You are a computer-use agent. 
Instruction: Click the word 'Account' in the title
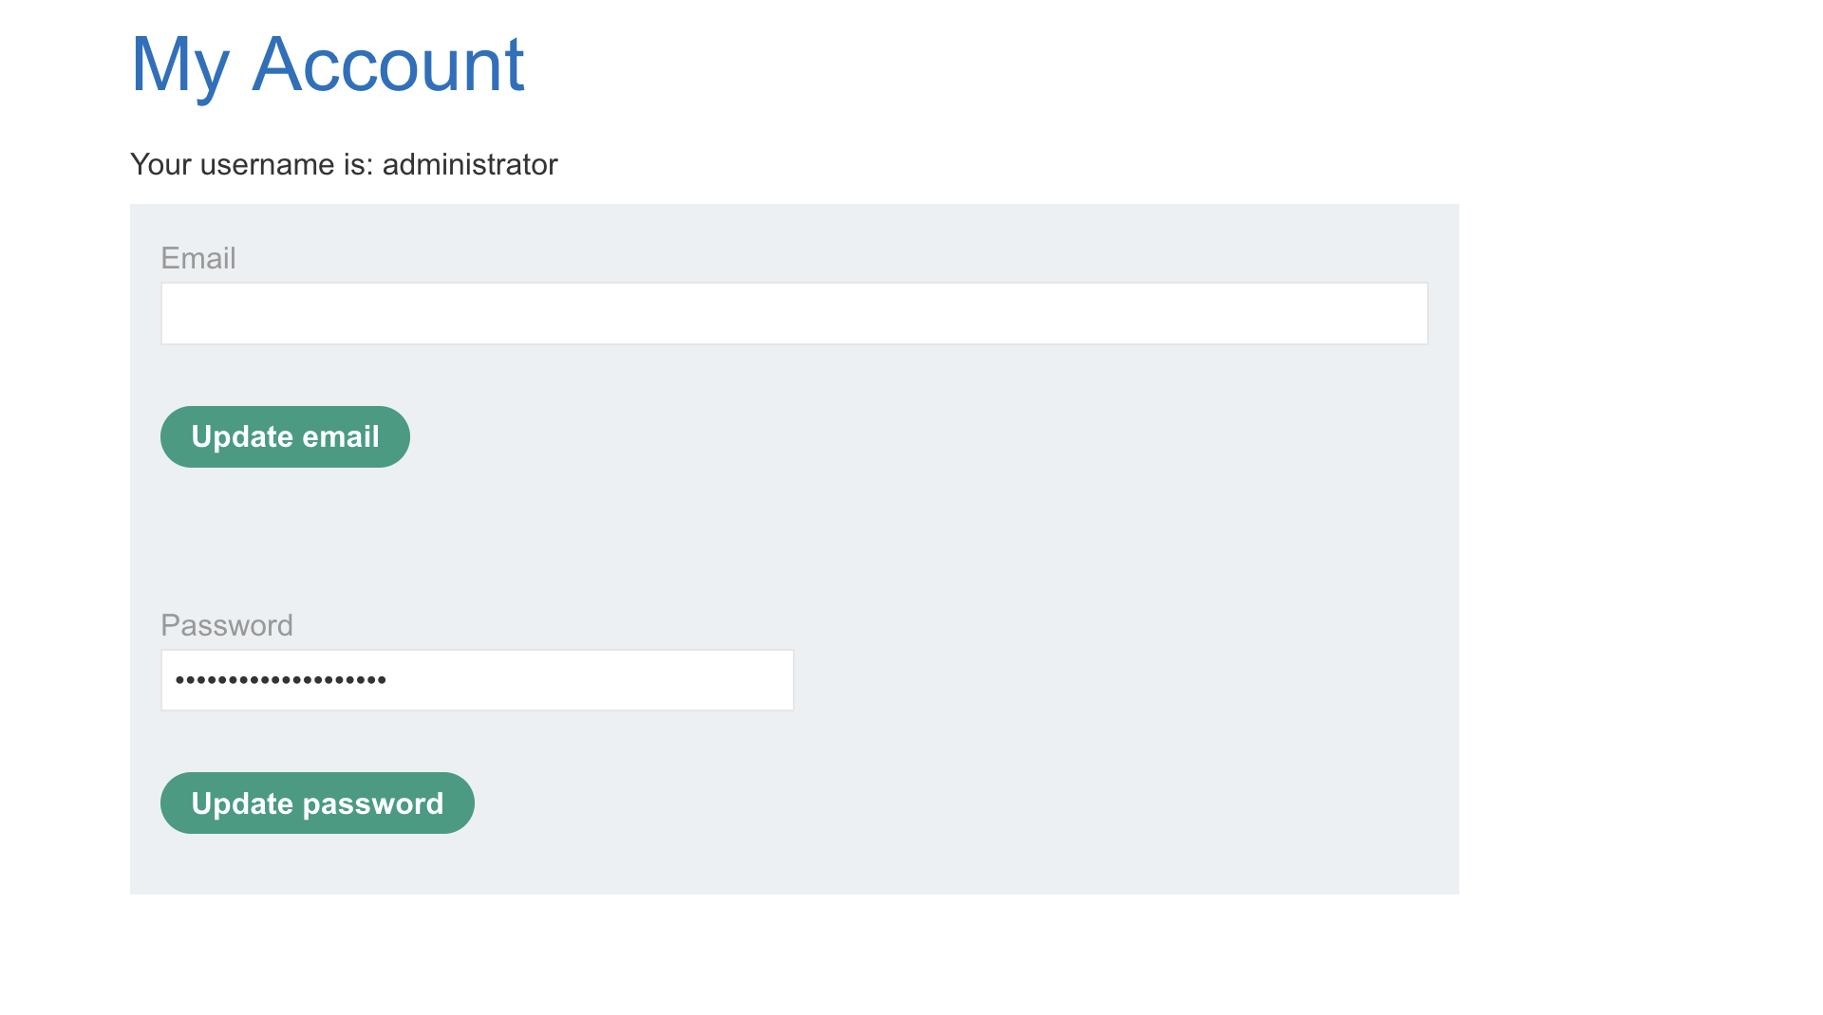click(x=387, y=65)
